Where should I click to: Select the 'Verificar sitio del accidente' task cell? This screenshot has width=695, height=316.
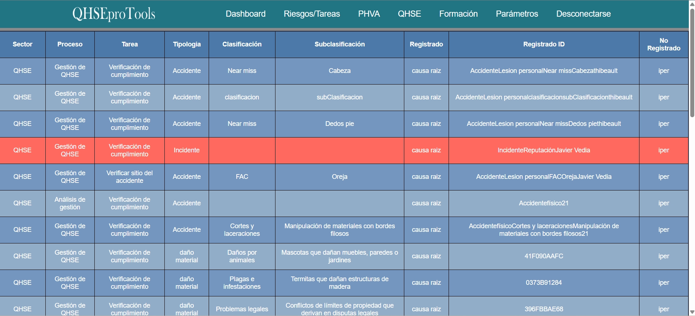[130, 177]
